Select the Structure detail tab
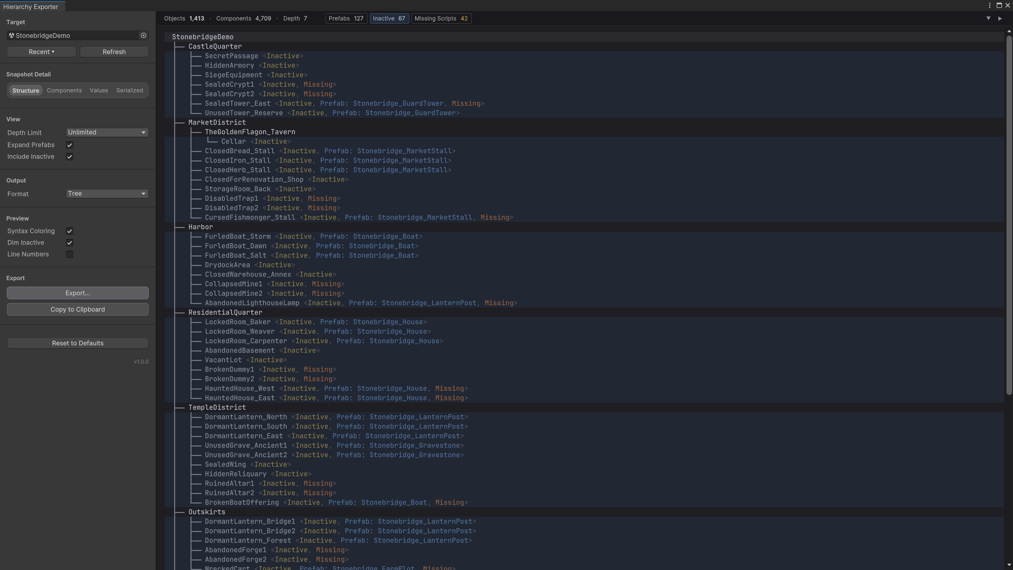Viewport: 1013px width, 570px height. point(26,90)
